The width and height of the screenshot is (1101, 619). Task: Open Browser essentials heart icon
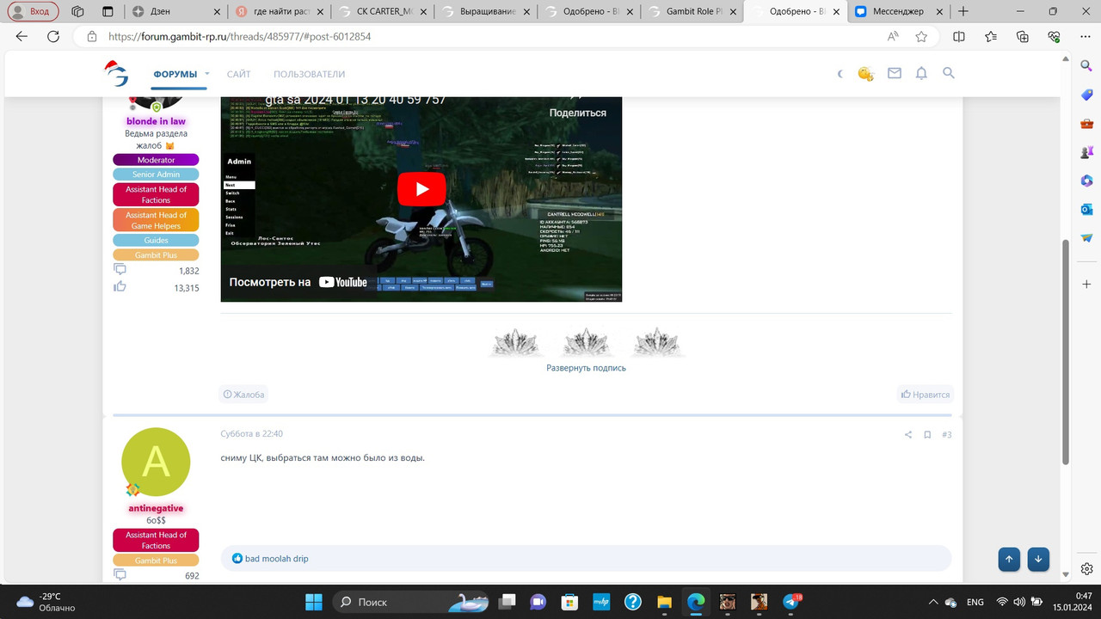1055,37
